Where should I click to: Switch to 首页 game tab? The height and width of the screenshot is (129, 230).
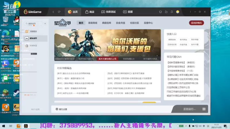click(81, 23)
